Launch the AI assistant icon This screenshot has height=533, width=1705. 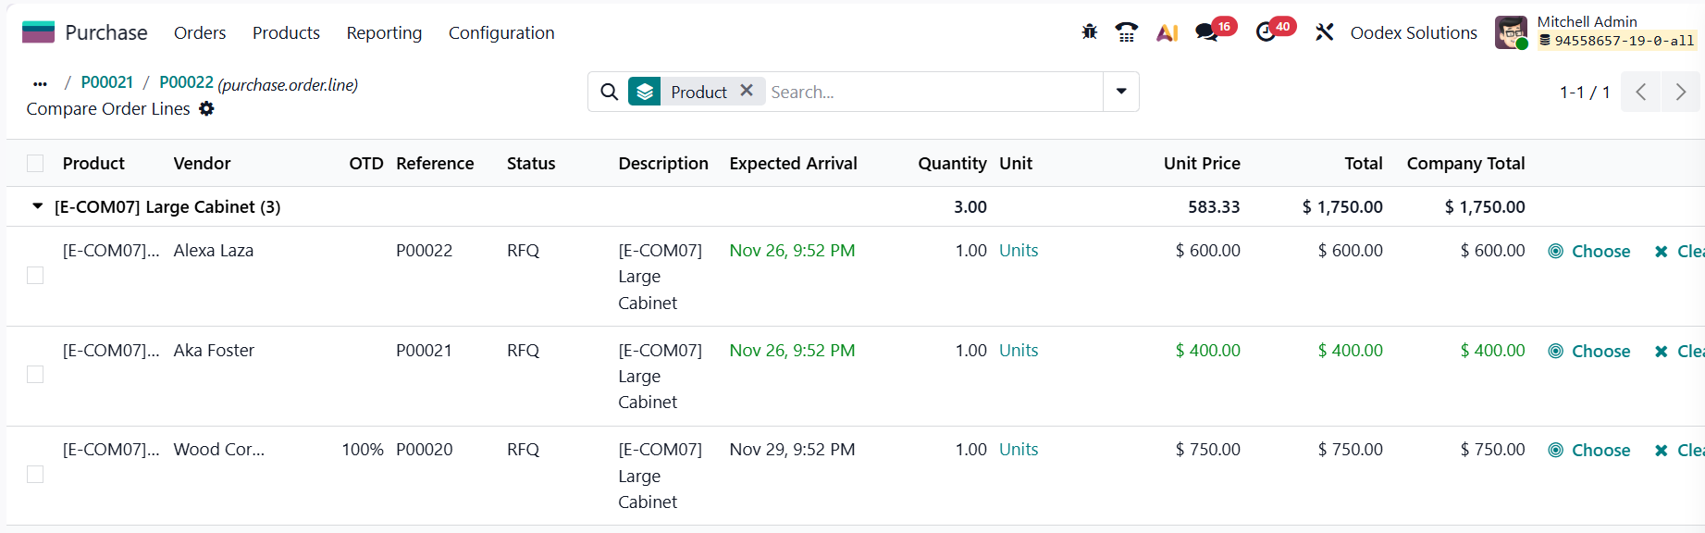1167,32
